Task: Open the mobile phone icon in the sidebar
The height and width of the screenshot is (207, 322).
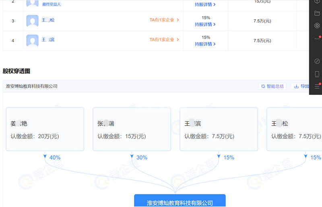Action: [317, 74]
